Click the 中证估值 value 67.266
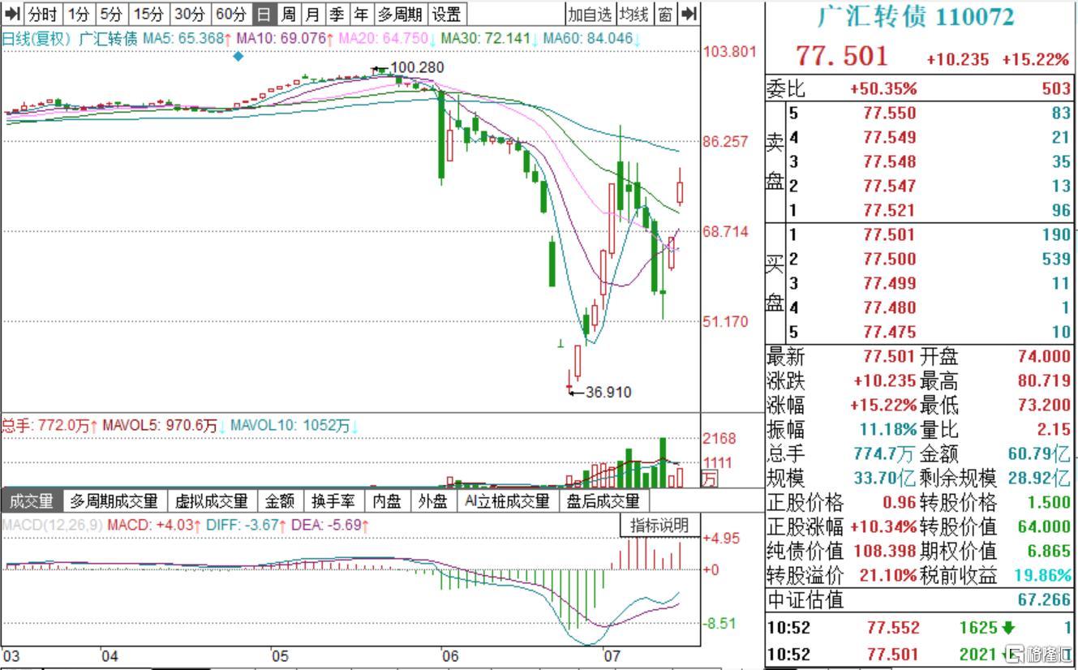Image resolution: width=1078 pixels, height=670 pixels. [x=1045, y=599]
